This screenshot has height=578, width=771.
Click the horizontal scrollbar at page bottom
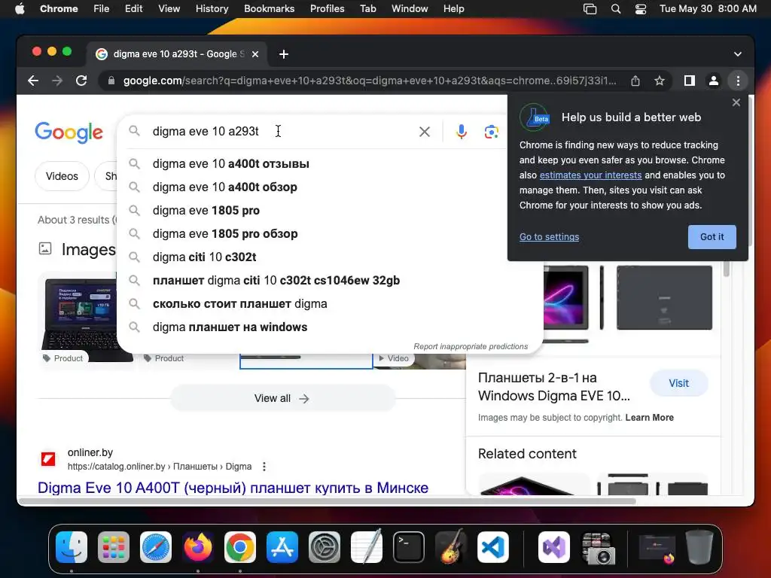coord(328,501)
